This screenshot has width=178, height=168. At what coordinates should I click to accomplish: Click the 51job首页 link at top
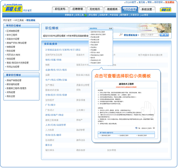[131, 2]
